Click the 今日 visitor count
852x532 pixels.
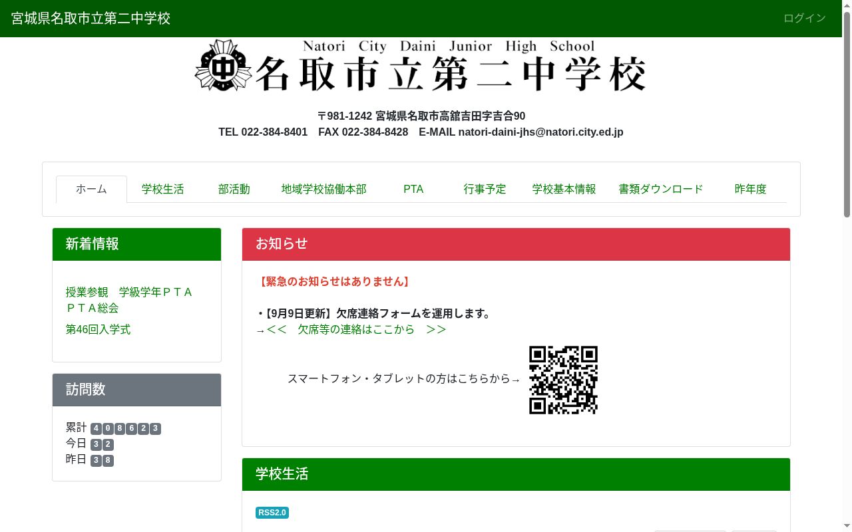[x=102, y=444]
